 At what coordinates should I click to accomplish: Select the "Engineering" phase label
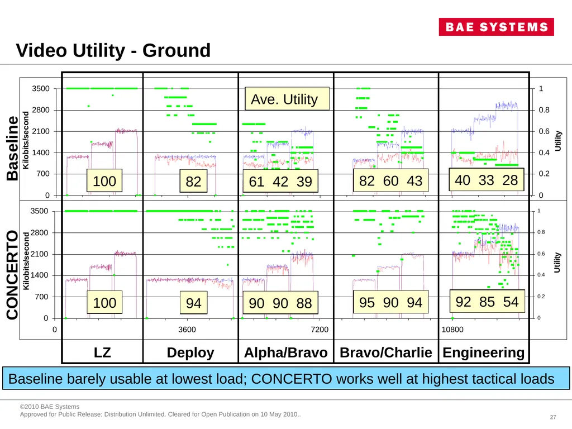coord(484,353)
